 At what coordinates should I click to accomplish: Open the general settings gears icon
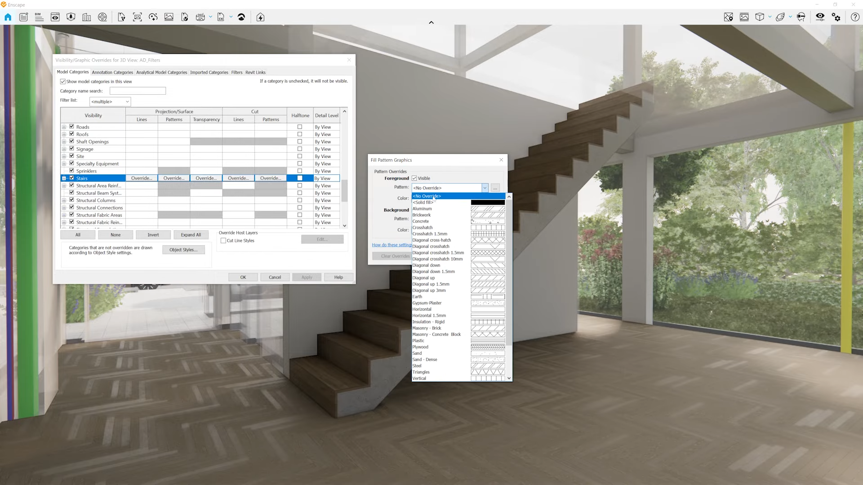(836, 17)
